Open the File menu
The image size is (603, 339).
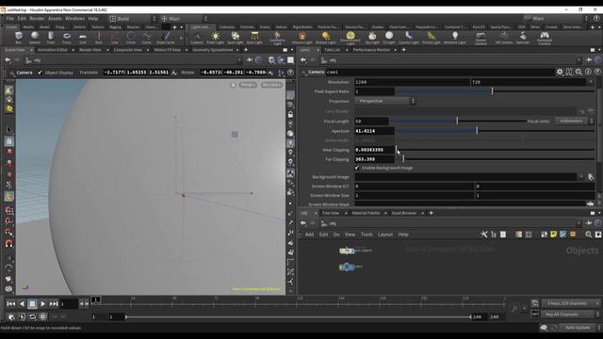(10, 19)
